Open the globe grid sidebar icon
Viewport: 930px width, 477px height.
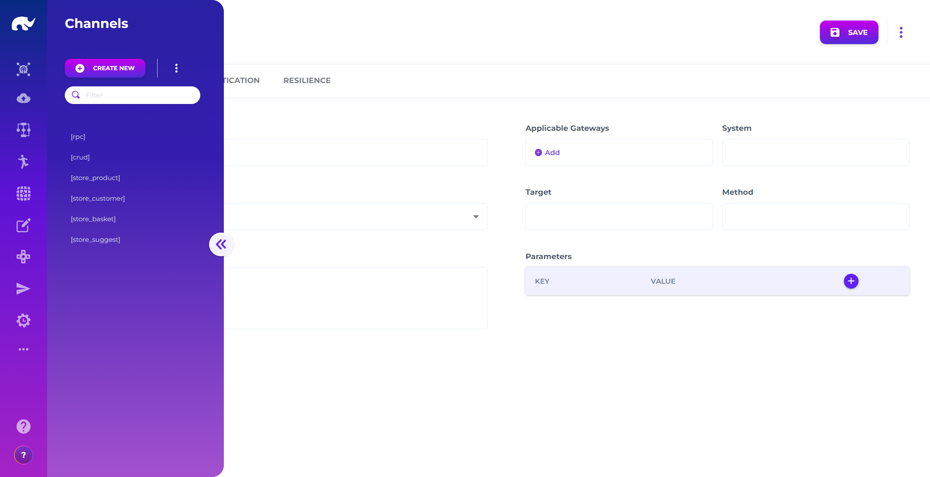24,193
